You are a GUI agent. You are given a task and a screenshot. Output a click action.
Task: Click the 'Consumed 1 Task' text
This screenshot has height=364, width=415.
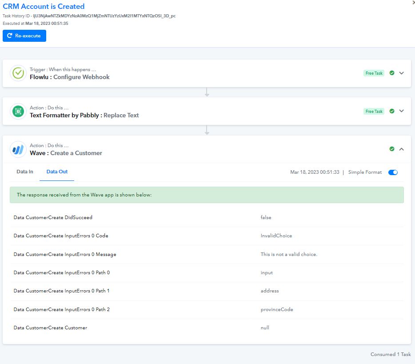tap(391, 355)
